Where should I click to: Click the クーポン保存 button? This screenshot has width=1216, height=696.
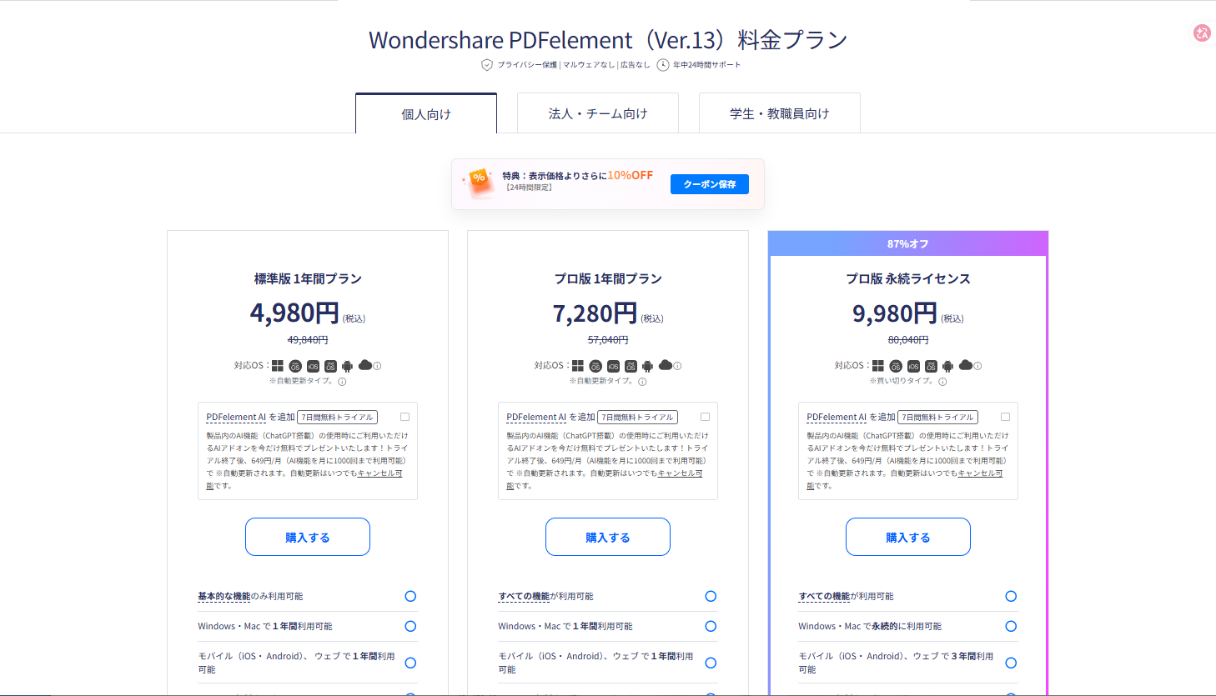pos(710,184)
